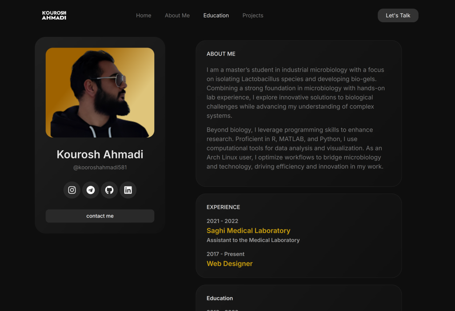Select the Education nav item
The width and height of the screenshot is (455, 311).
click(216, 16)
